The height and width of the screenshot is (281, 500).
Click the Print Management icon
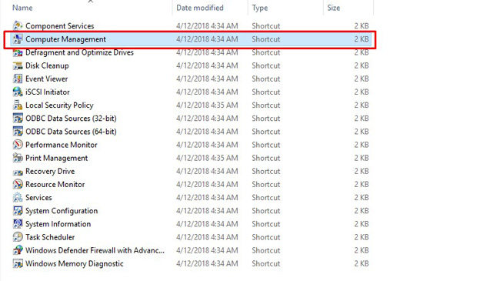(18, 158)
